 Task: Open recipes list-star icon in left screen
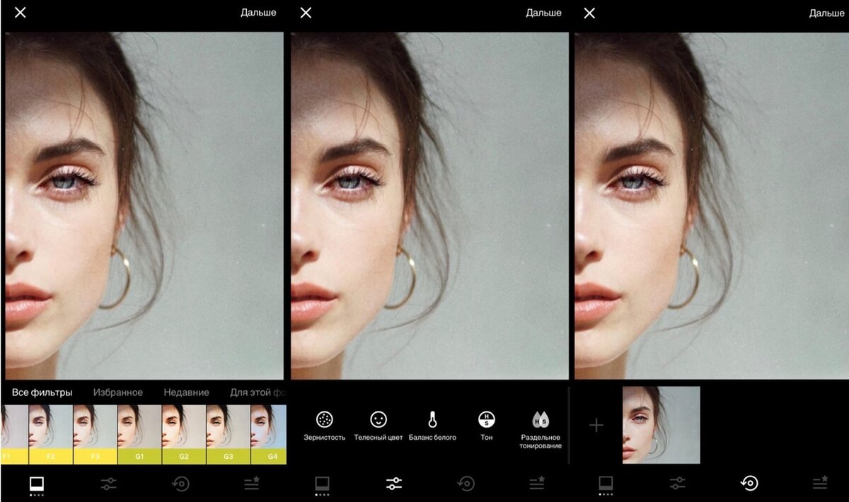(x=252, y=484)
